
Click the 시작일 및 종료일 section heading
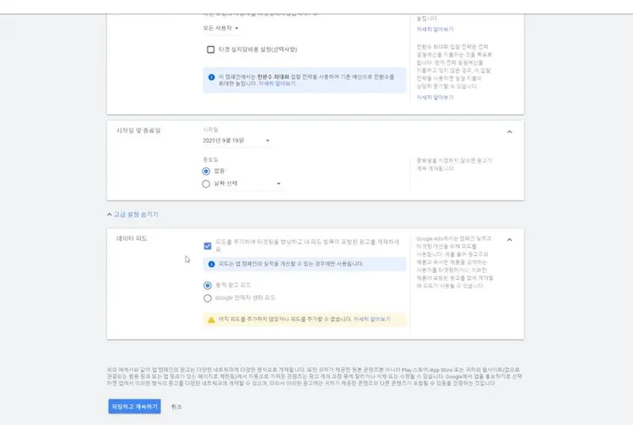tap(139, 131)
